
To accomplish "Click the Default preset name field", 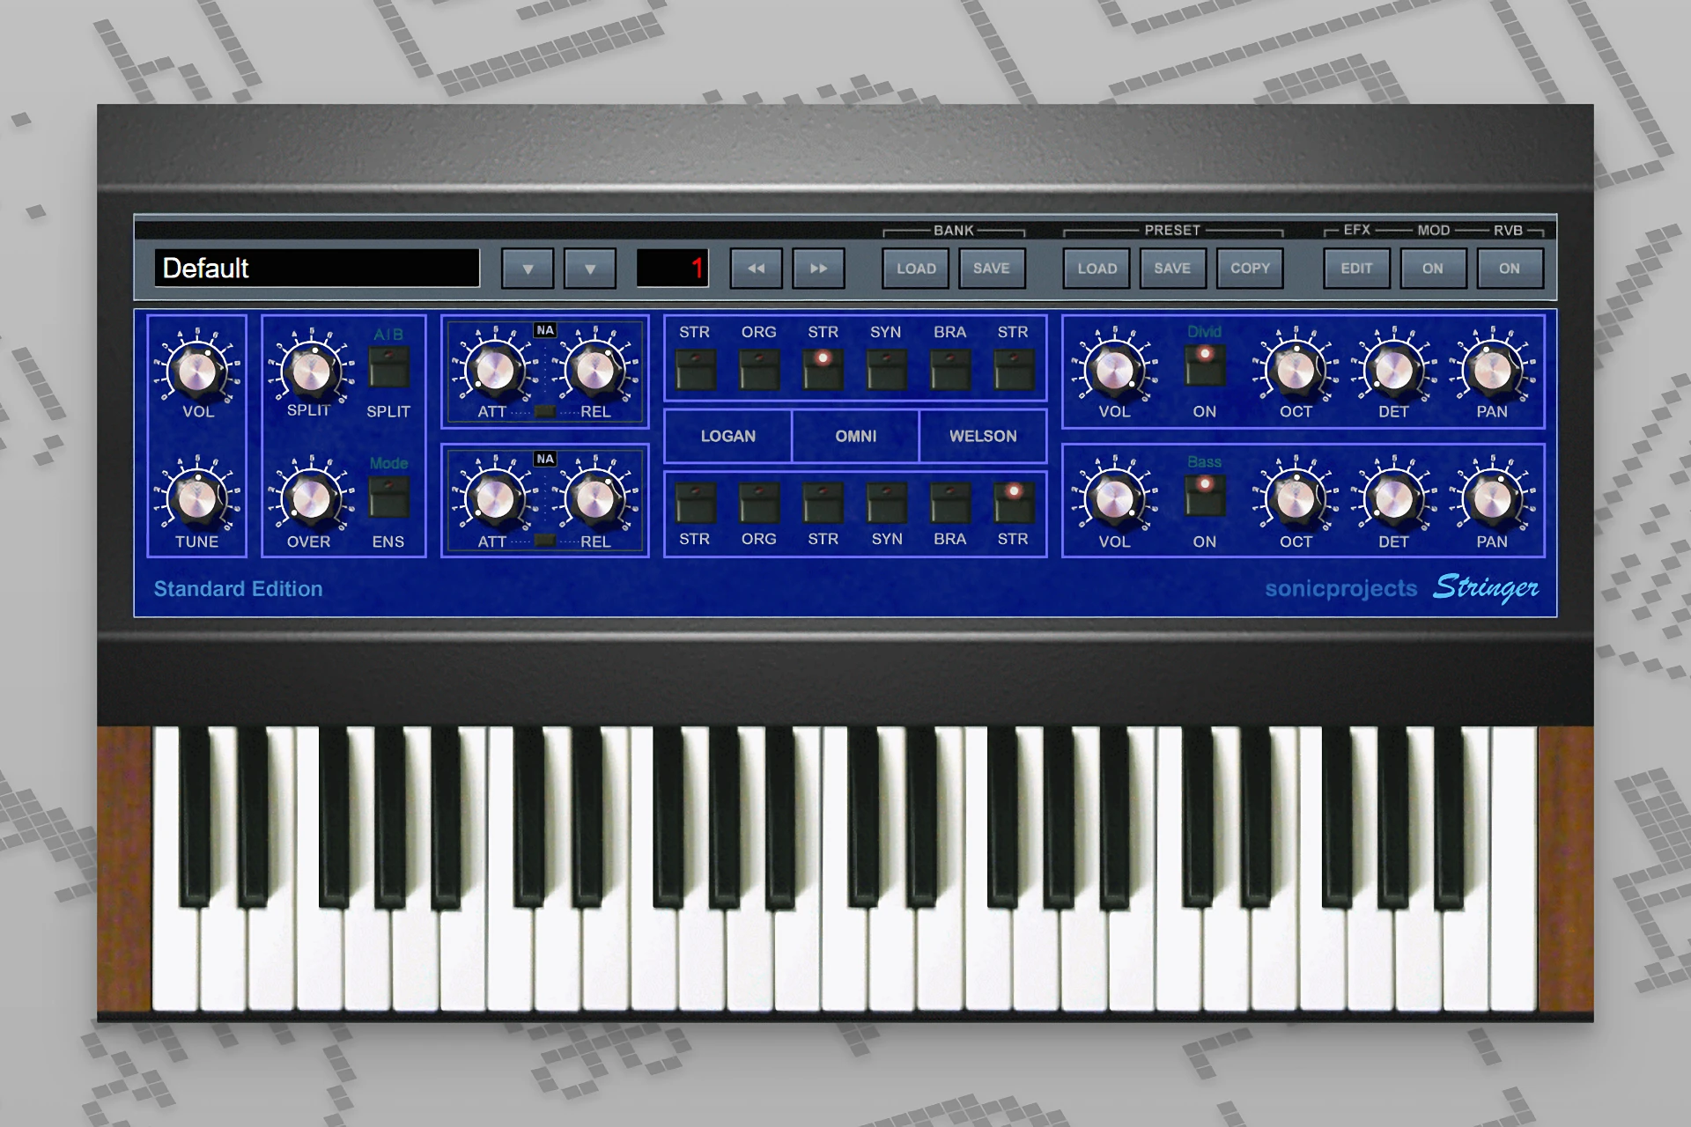I will [315, 269].
